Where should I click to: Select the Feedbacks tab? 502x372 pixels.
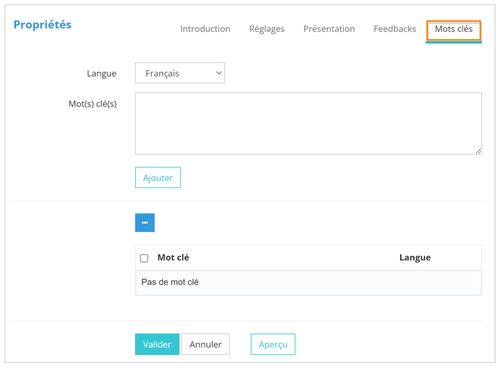[395, 29]
